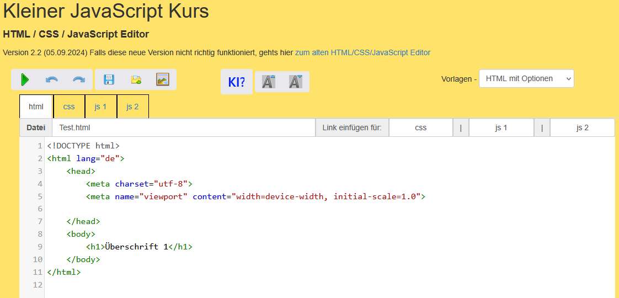This screenshot has height=298, width=619.
Task: Click the <!DOCTYPE html> code line
Action: point(83,146)
